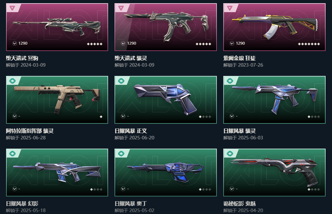Viewport: 332px width, 214px height.
Task: Click the green tier badge on 日耀风暴 正义 card
Action: pos(121,81)
